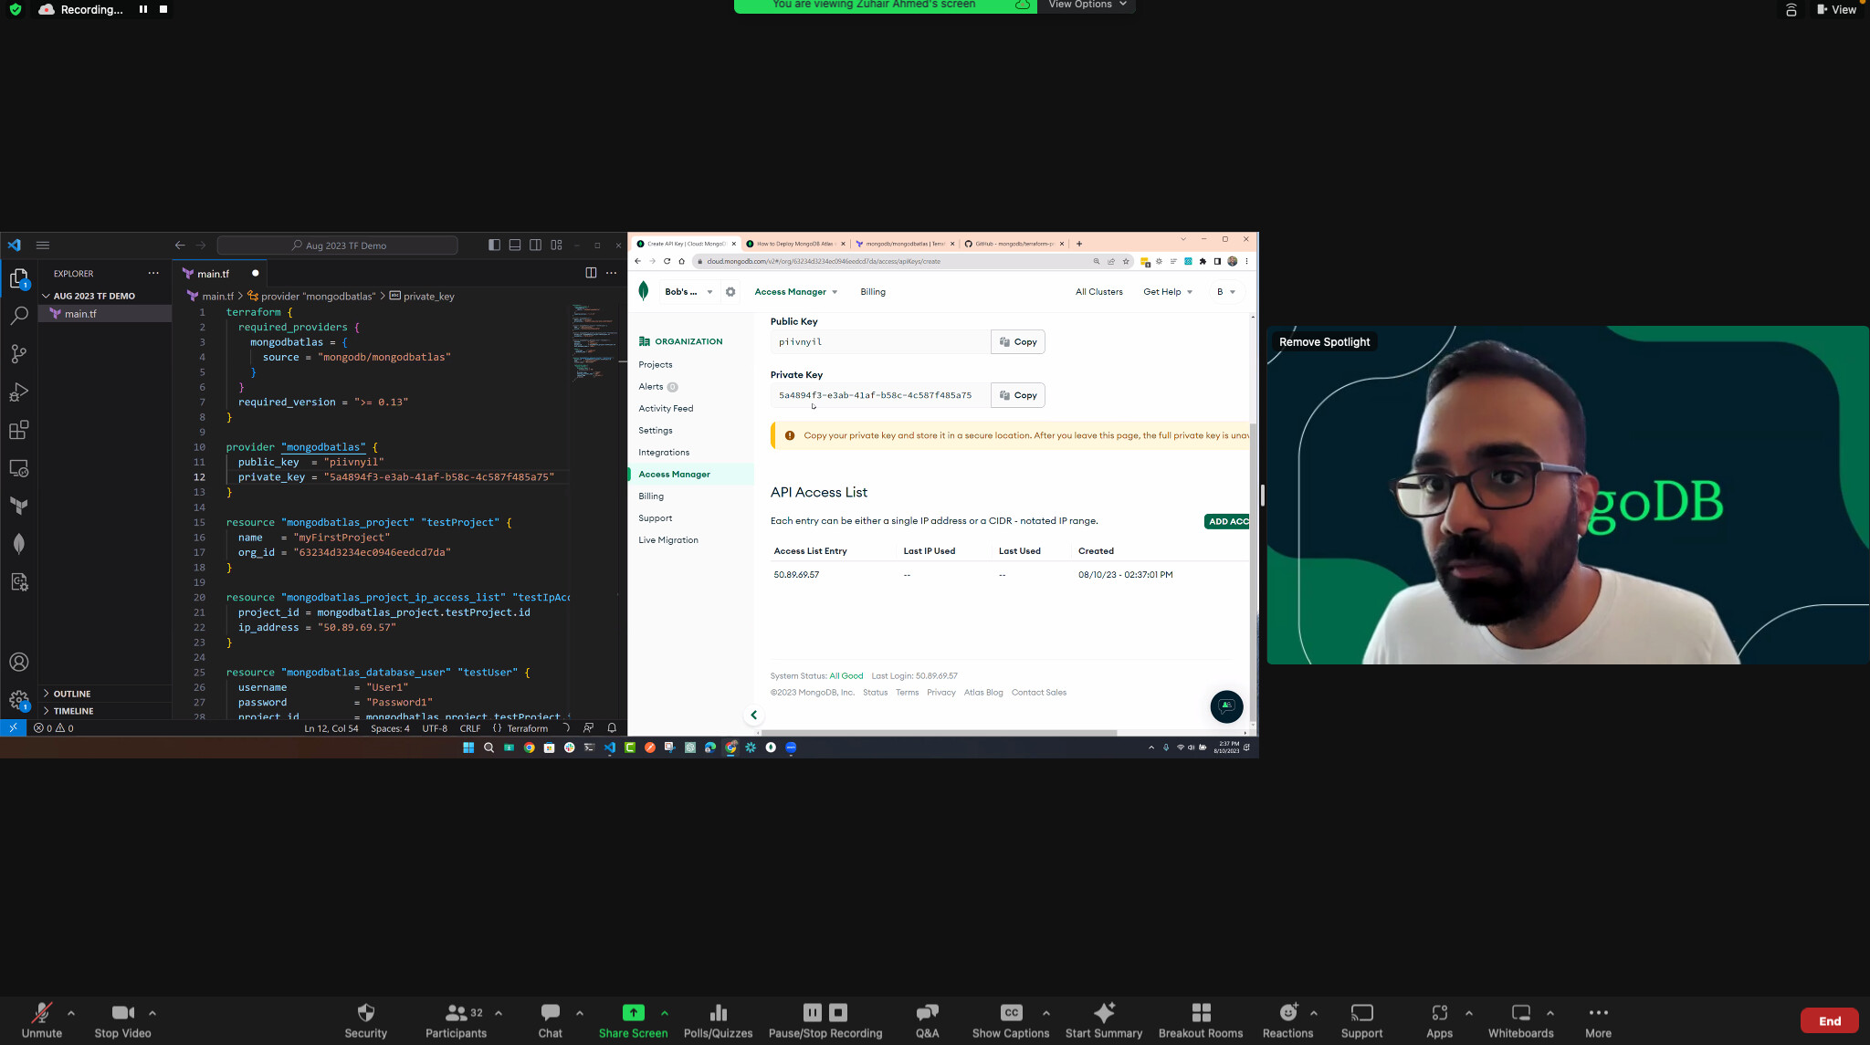The width and height of the screenshot is (1870, 1045).
Task: Click the Start Summary icon
Action: (x=1104, y=1012)
